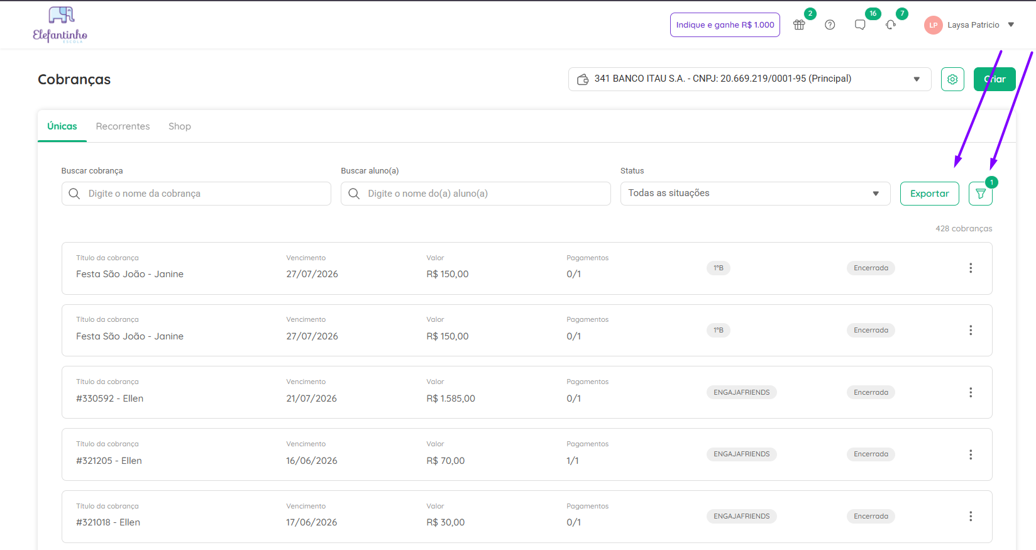Click the Exportar button
Image resolution: width=1036 pixels, height=550 pixels.
[x=929, y=194]
